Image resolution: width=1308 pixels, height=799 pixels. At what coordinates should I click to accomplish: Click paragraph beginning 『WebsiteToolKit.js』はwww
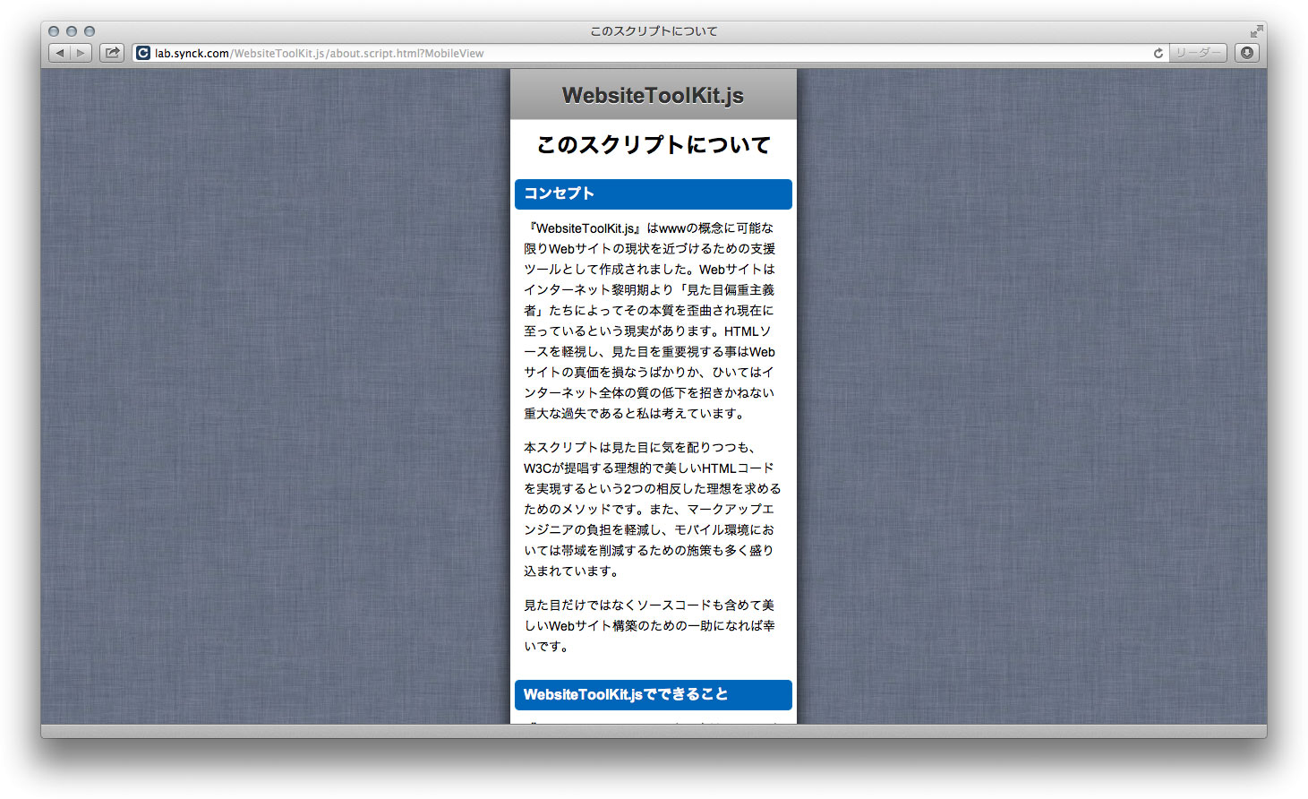click(x=651, y=321)
